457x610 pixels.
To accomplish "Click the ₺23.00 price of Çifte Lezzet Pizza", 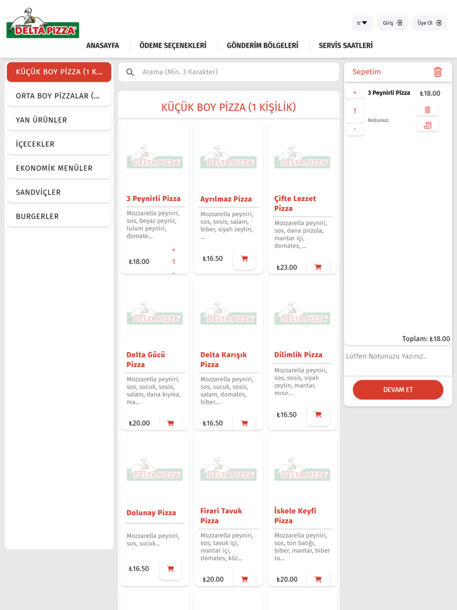I will (x=287, y=267).
